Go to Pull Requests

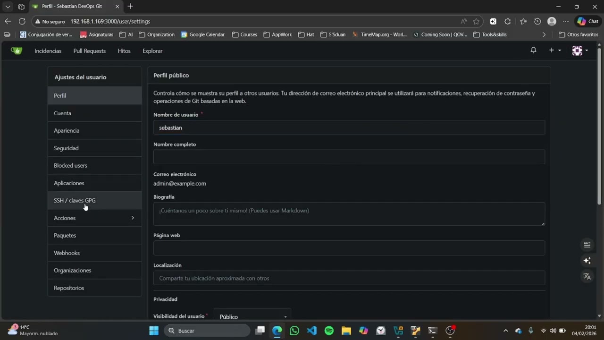pos(89,51)
